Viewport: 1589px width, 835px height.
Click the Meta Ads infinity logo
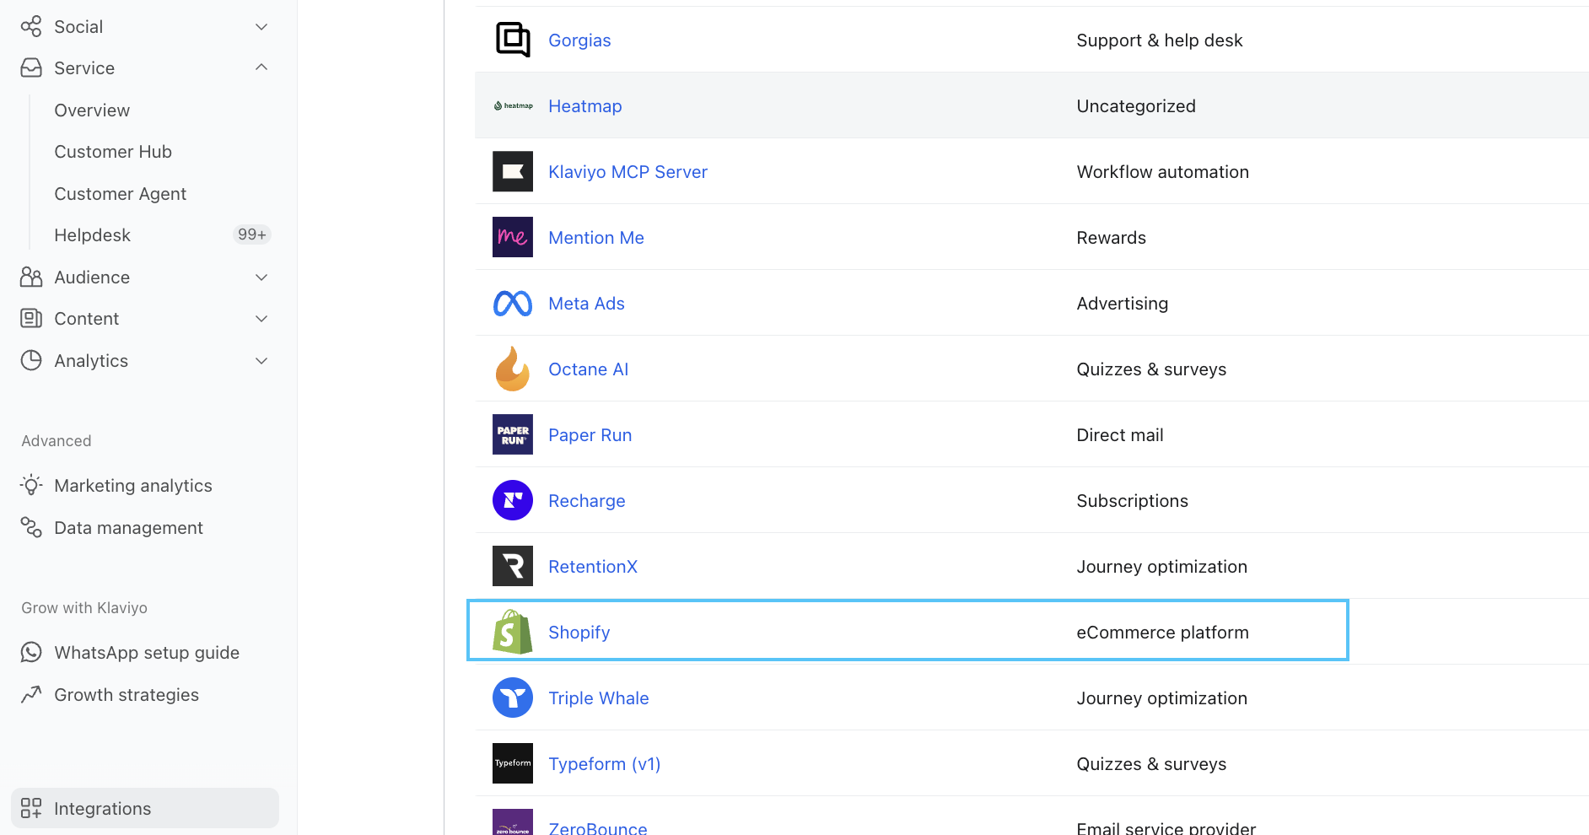click(513, 303)
